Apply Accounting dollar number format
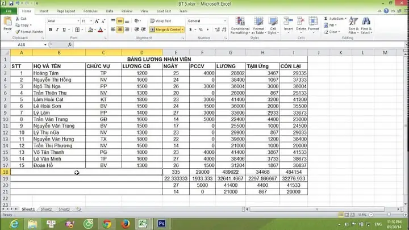 [191, 30]
